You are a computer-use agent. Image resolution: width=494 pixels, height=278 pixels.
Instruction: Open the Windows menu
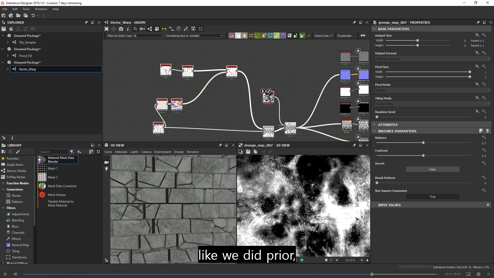pos(41,9)
